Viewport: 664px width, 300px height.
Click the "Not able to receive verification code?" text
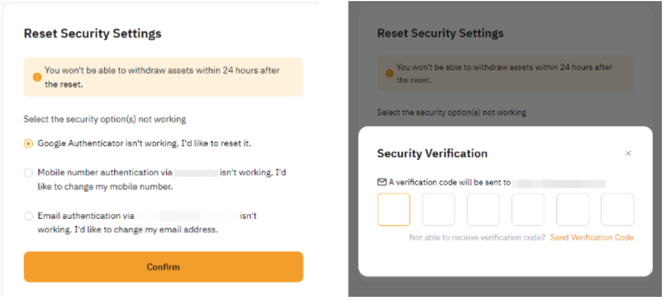477,238
